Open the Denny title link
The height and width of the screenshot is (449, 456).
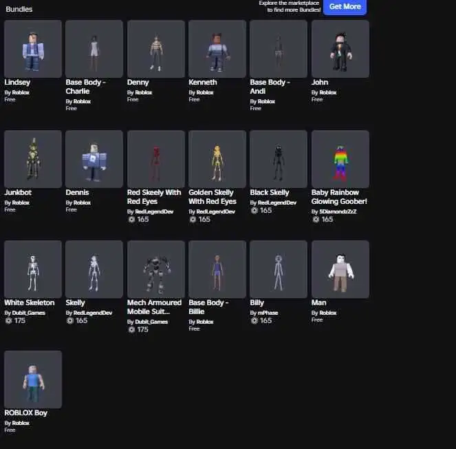click(138, 83)
